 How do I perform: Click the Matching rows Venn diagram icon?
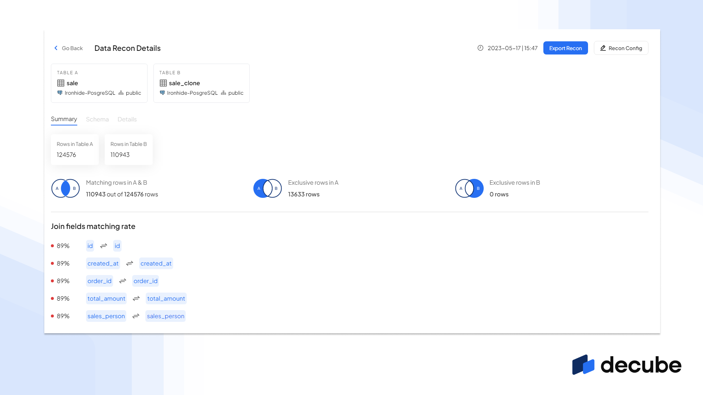66,188
